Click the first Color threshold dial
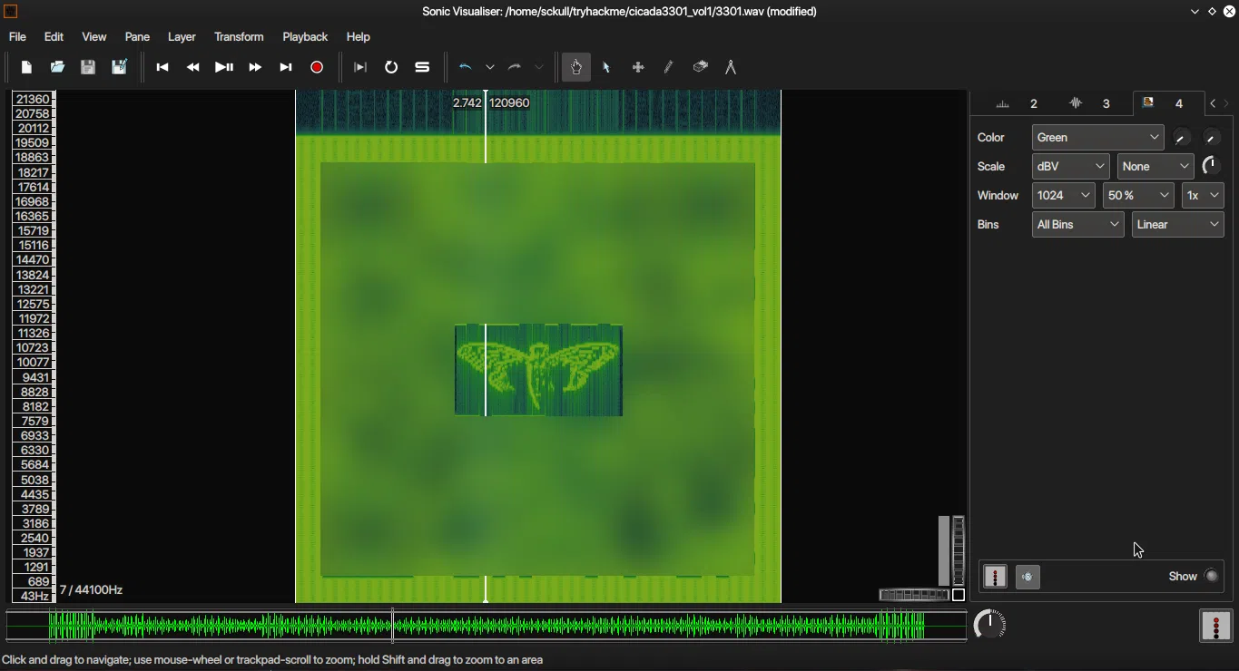 click(1182, 138)
